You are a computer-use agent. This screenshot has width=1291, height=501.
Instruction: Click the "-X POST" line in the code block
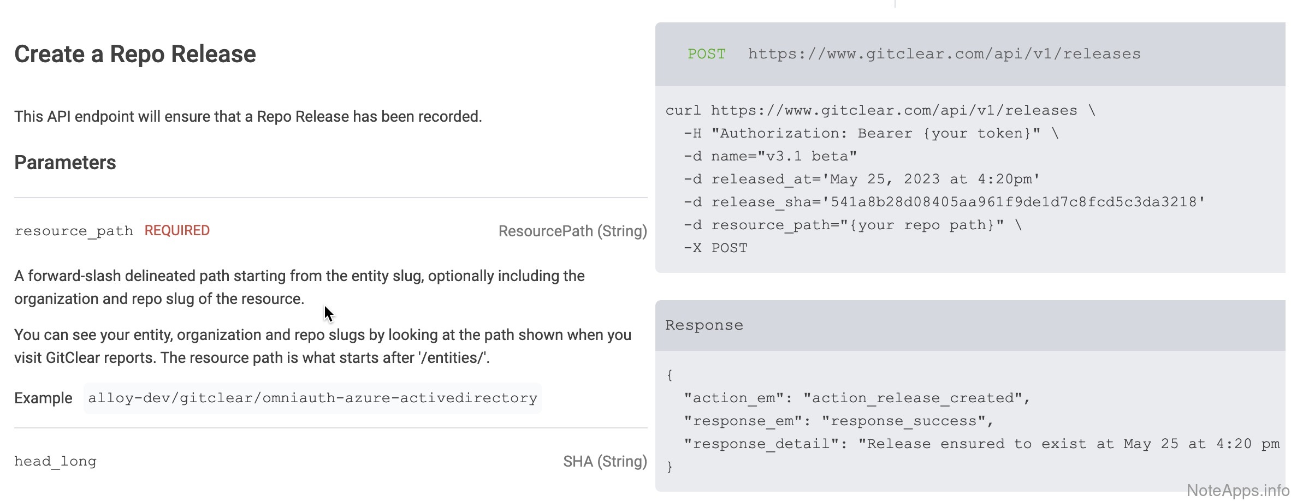(715, 248)
